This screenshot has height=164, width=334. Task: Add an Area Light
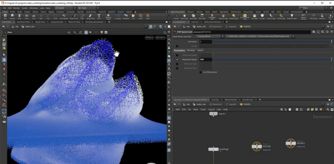tap(202, 16)
